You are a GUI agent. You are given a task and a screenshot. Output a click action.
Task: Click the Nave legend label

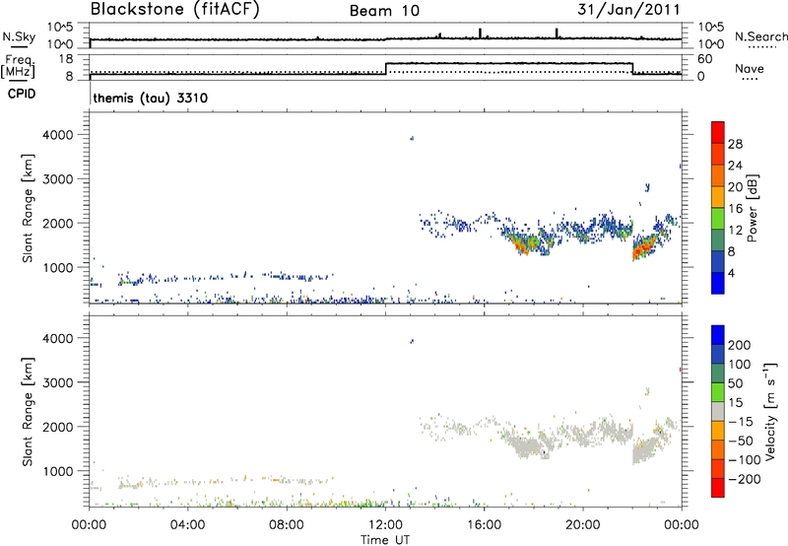pos(750,69)
